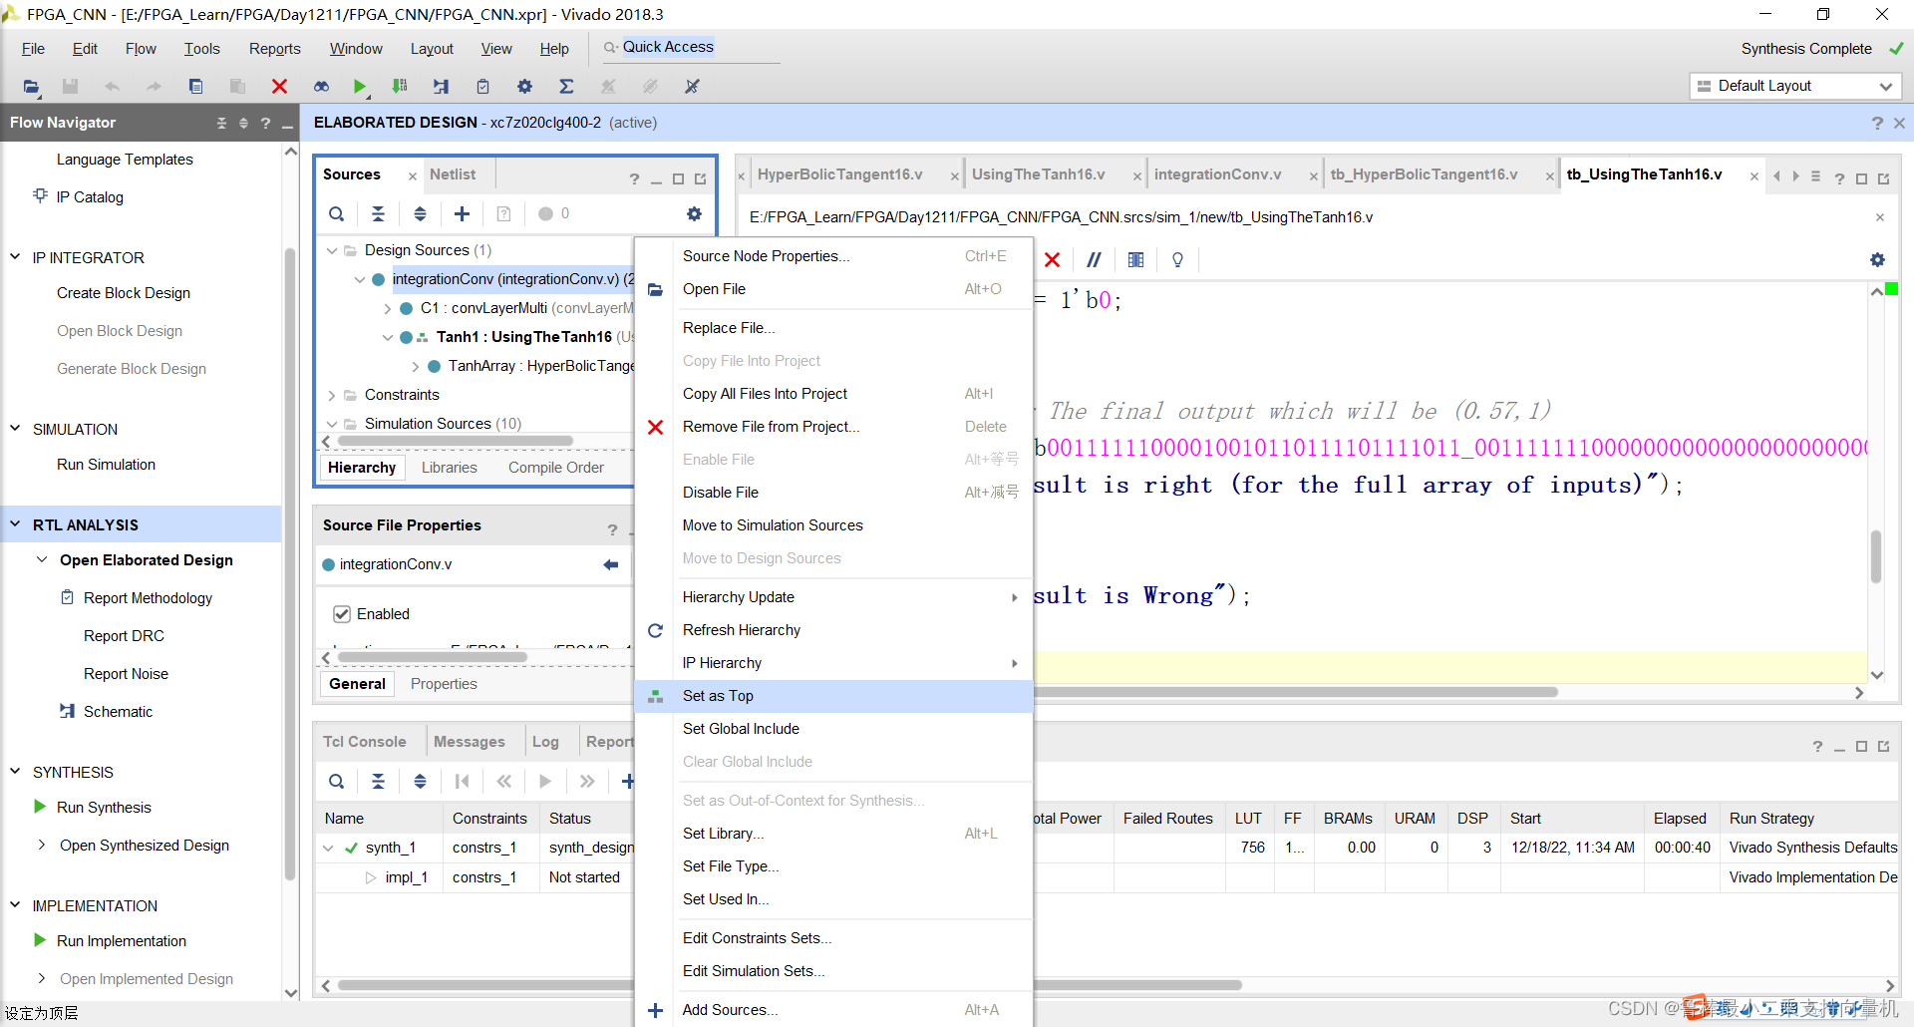1914x1027 pixels.
Task: Switch to Compile Order tab
Action: pyautogui.click(x=555, y=468)
